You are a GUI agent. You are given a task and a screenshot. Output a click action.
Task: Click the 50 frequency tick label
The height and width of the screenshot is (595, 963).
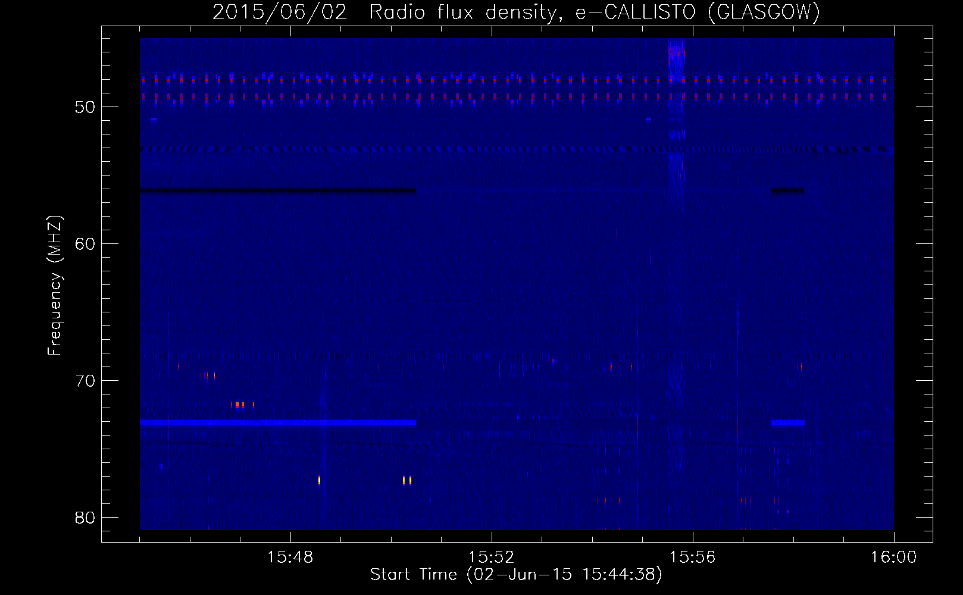click(x=85, y=107)
